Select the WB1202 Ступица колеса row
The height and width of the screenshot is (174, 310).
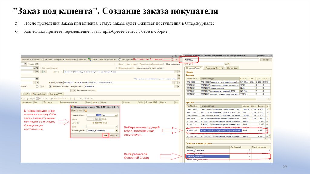click(x=228, y=88)
